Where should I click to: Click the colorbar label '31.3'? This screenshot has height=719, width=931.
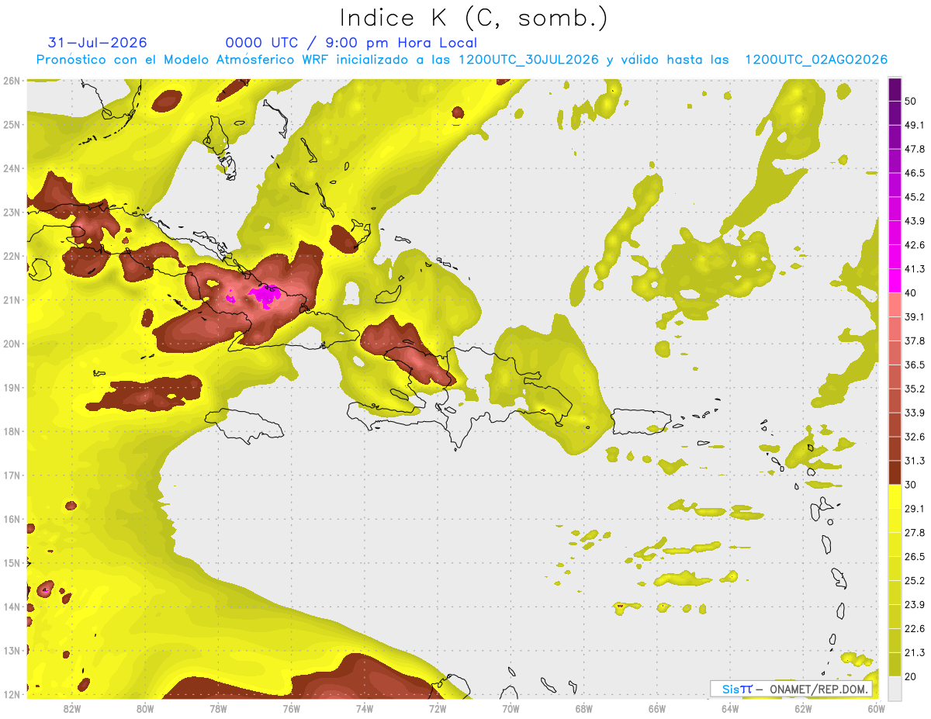[914, 461]
